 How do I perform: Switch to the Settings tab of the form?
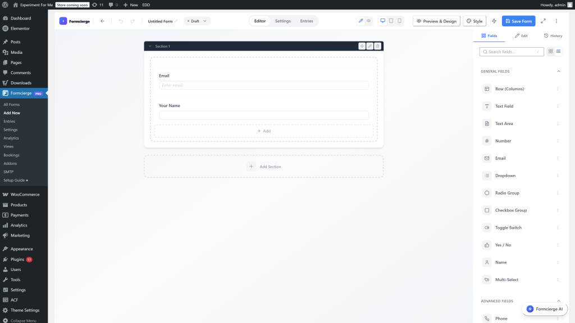[x=282, y=21]
